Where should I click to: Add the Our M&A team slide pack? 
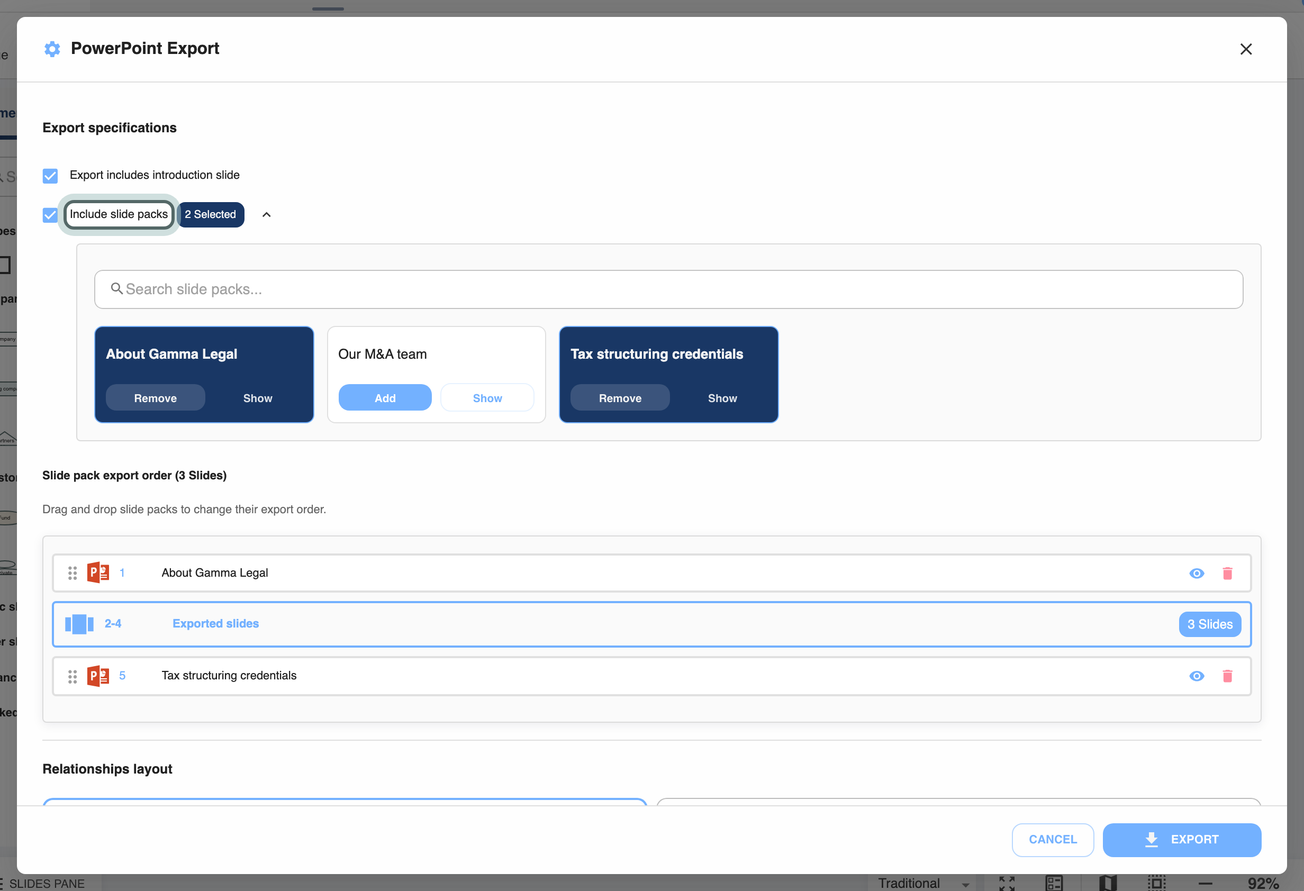click(385, 398)
